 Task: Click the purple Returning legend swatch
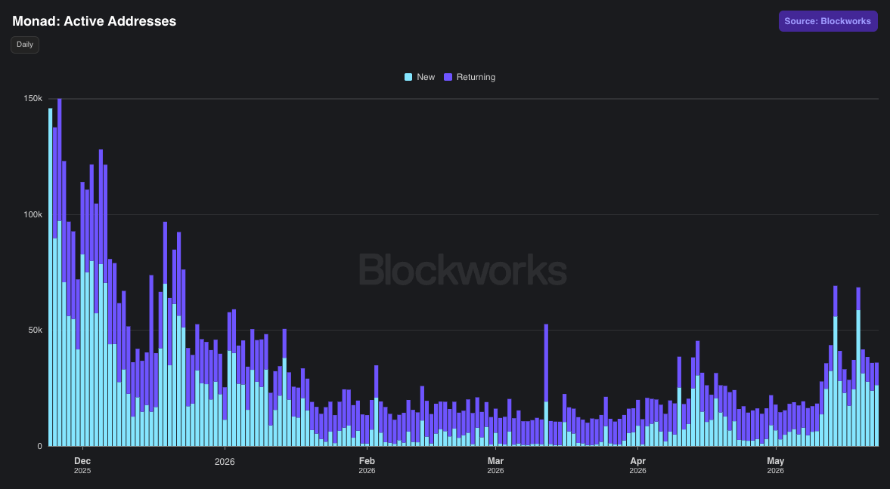[x=448, y=77]
